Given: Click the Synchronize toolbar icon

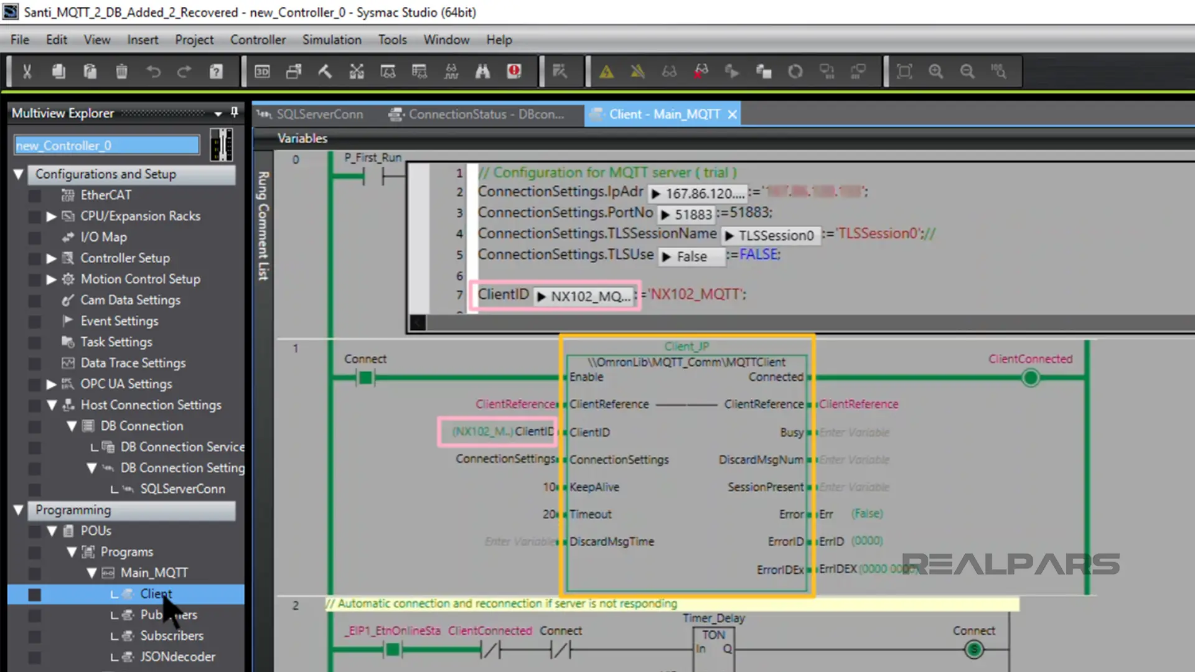Looking at the screenshot, I should point(795,71).
